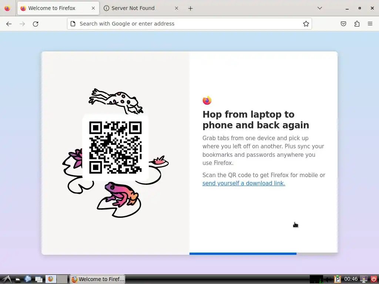Click the CPU usage monitor in tray
The width and height of the screenshot is (379, 284).
click(316, 279)
